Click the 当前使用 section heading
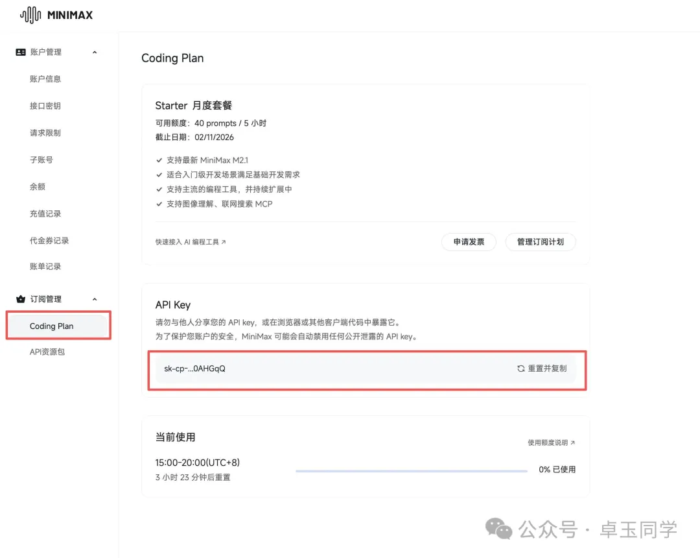The image size is (700, 558). tap(175, 437)
